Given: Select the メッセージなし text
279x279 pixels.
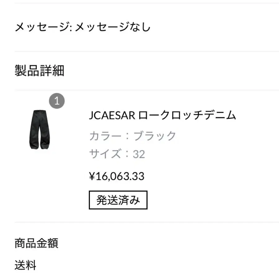Looking at the screenshot, I should (113, 27).
